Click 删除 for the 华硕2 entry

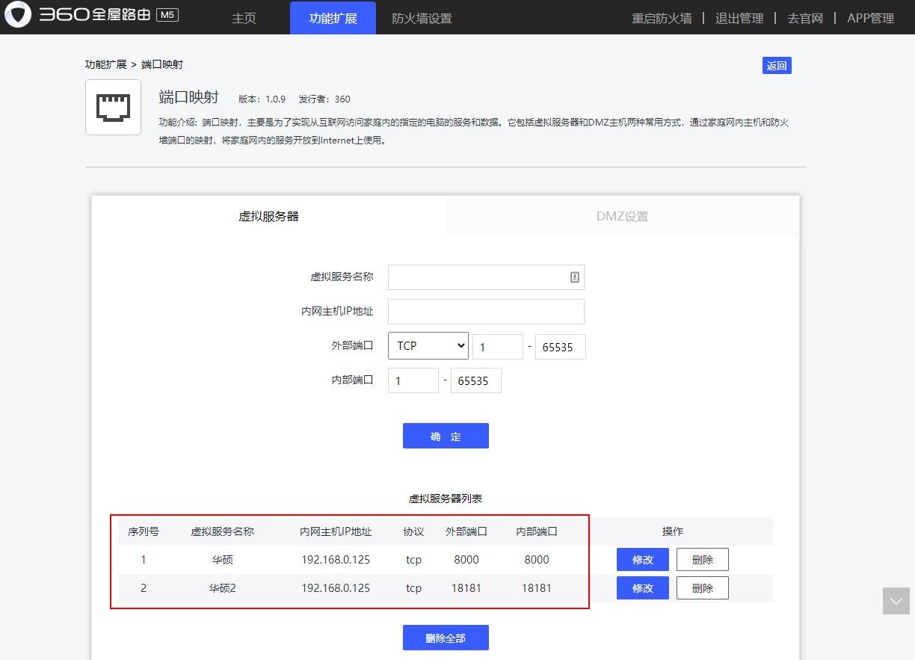point(702,587)
